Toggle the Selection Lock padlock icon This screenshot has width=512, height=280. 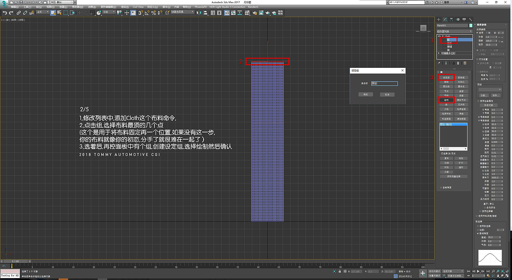tap(340, 271)
